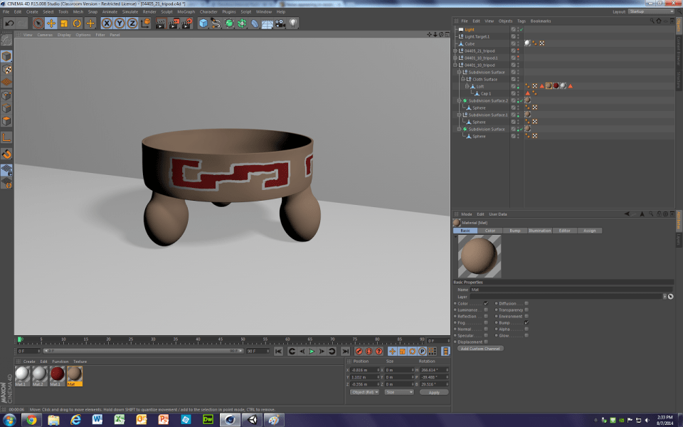The width and height of the screenshot is (683, 427).
Task: Disable the Bump channel checkbox
Action: (526, 322)
